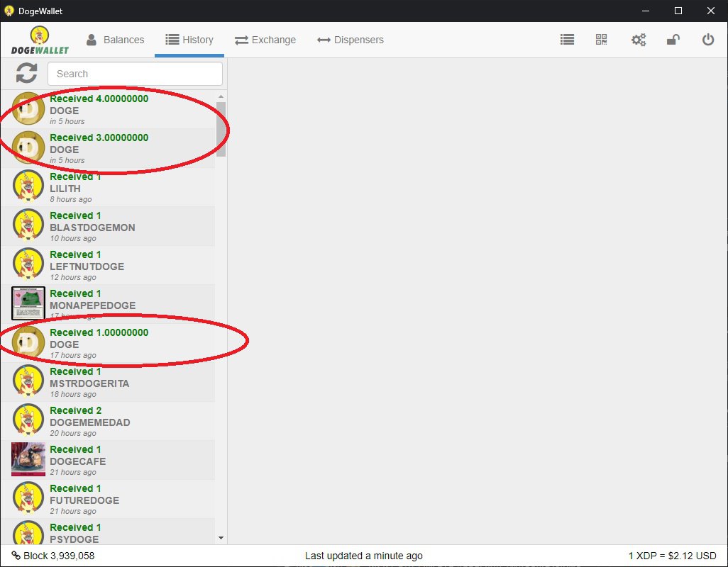
Task: Click the DOGEMEMEDAD token icon
Action: point(28,420)
